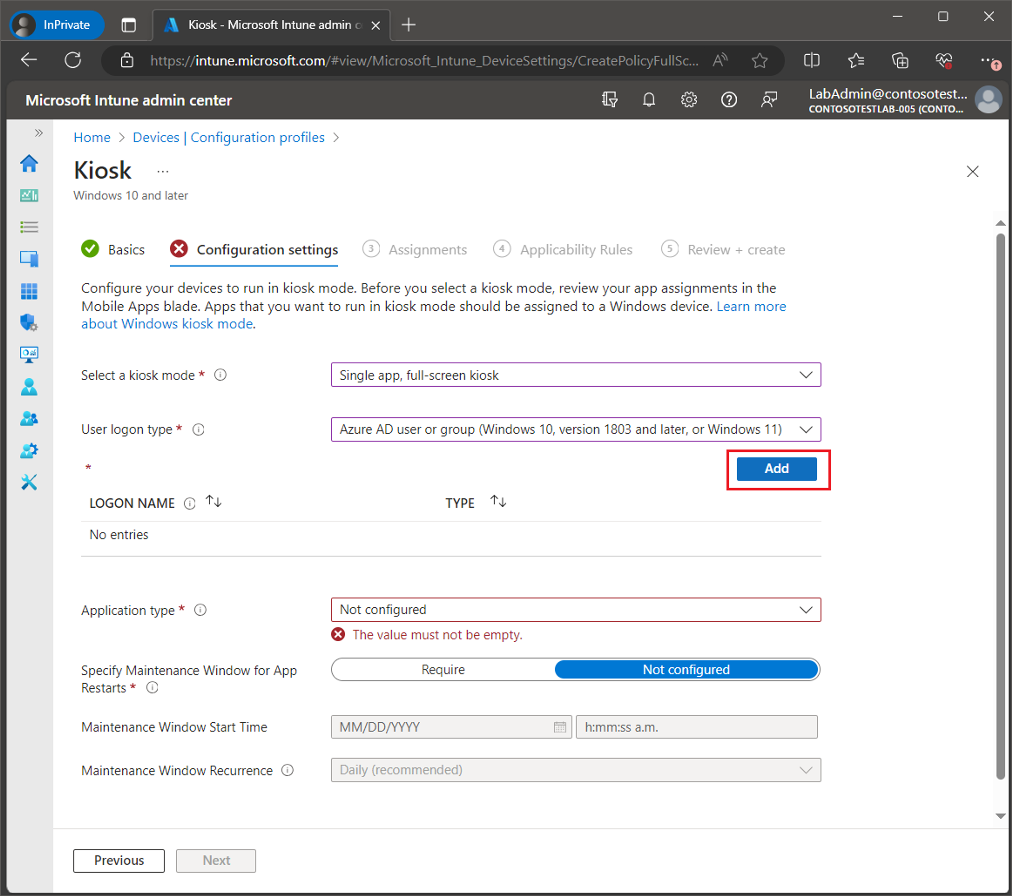Open the notifications bell
The image size is (1012, 896).
click(x=649, y=100)
